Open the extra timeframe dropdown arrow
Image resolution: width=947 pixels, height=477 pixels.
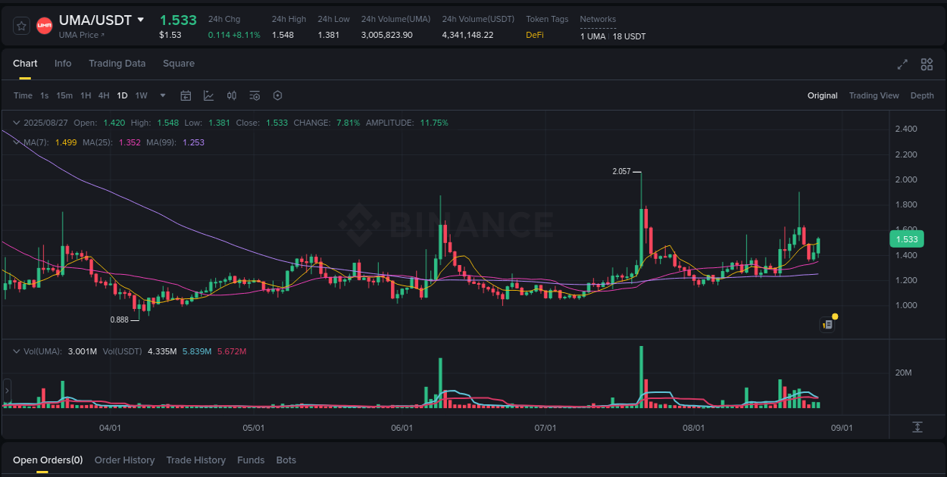click(x=162, y=95)
